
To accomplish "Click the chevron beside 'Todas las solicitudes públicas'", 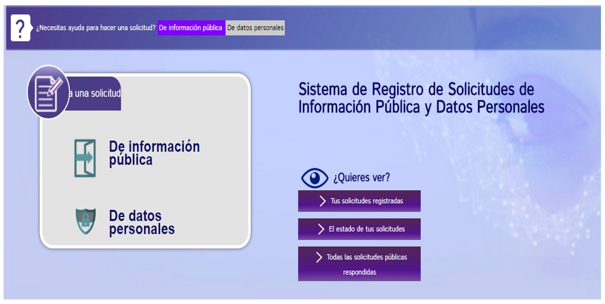I will coord(319,257).
